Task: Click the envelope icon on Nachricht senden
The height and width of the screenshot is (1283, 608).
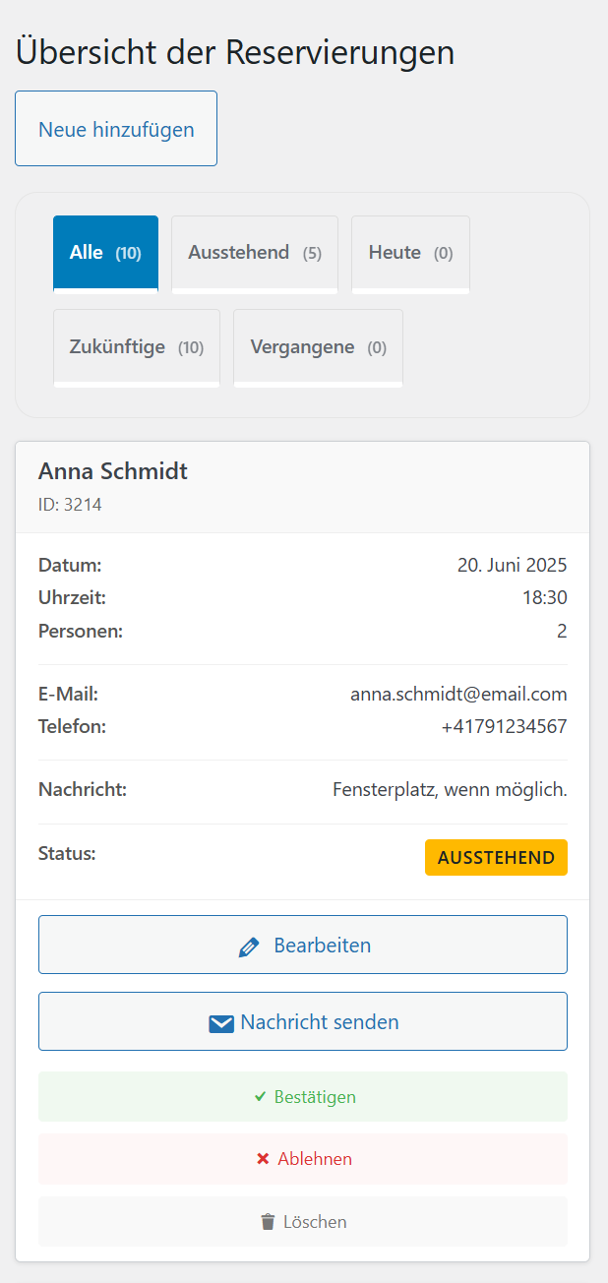Action: pos(220,1023)
